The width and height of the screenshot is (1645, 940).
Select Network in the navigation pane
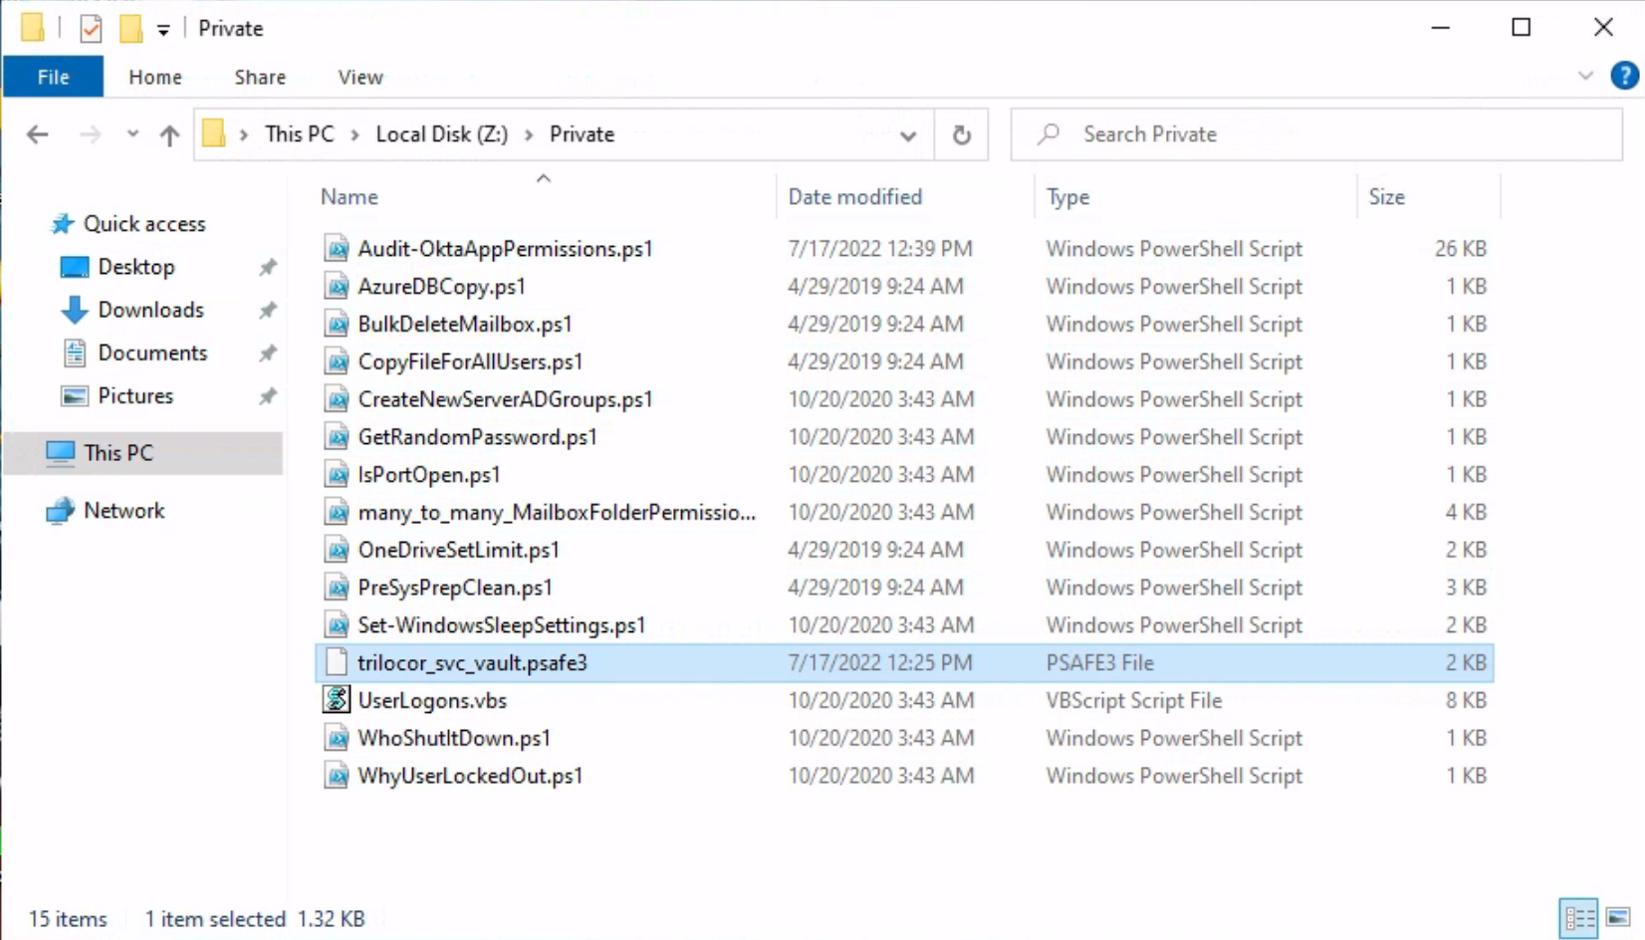click(123, 510)
